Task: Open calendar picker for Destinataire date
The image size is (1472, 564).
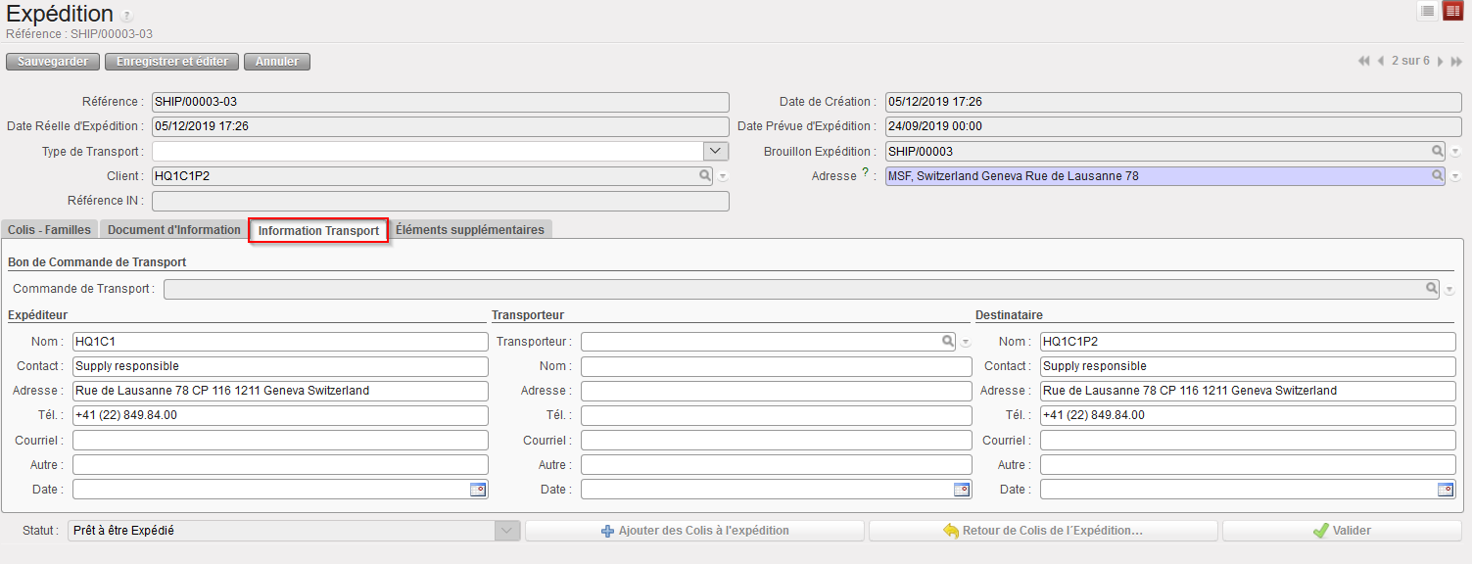Action: (1446, 490)
